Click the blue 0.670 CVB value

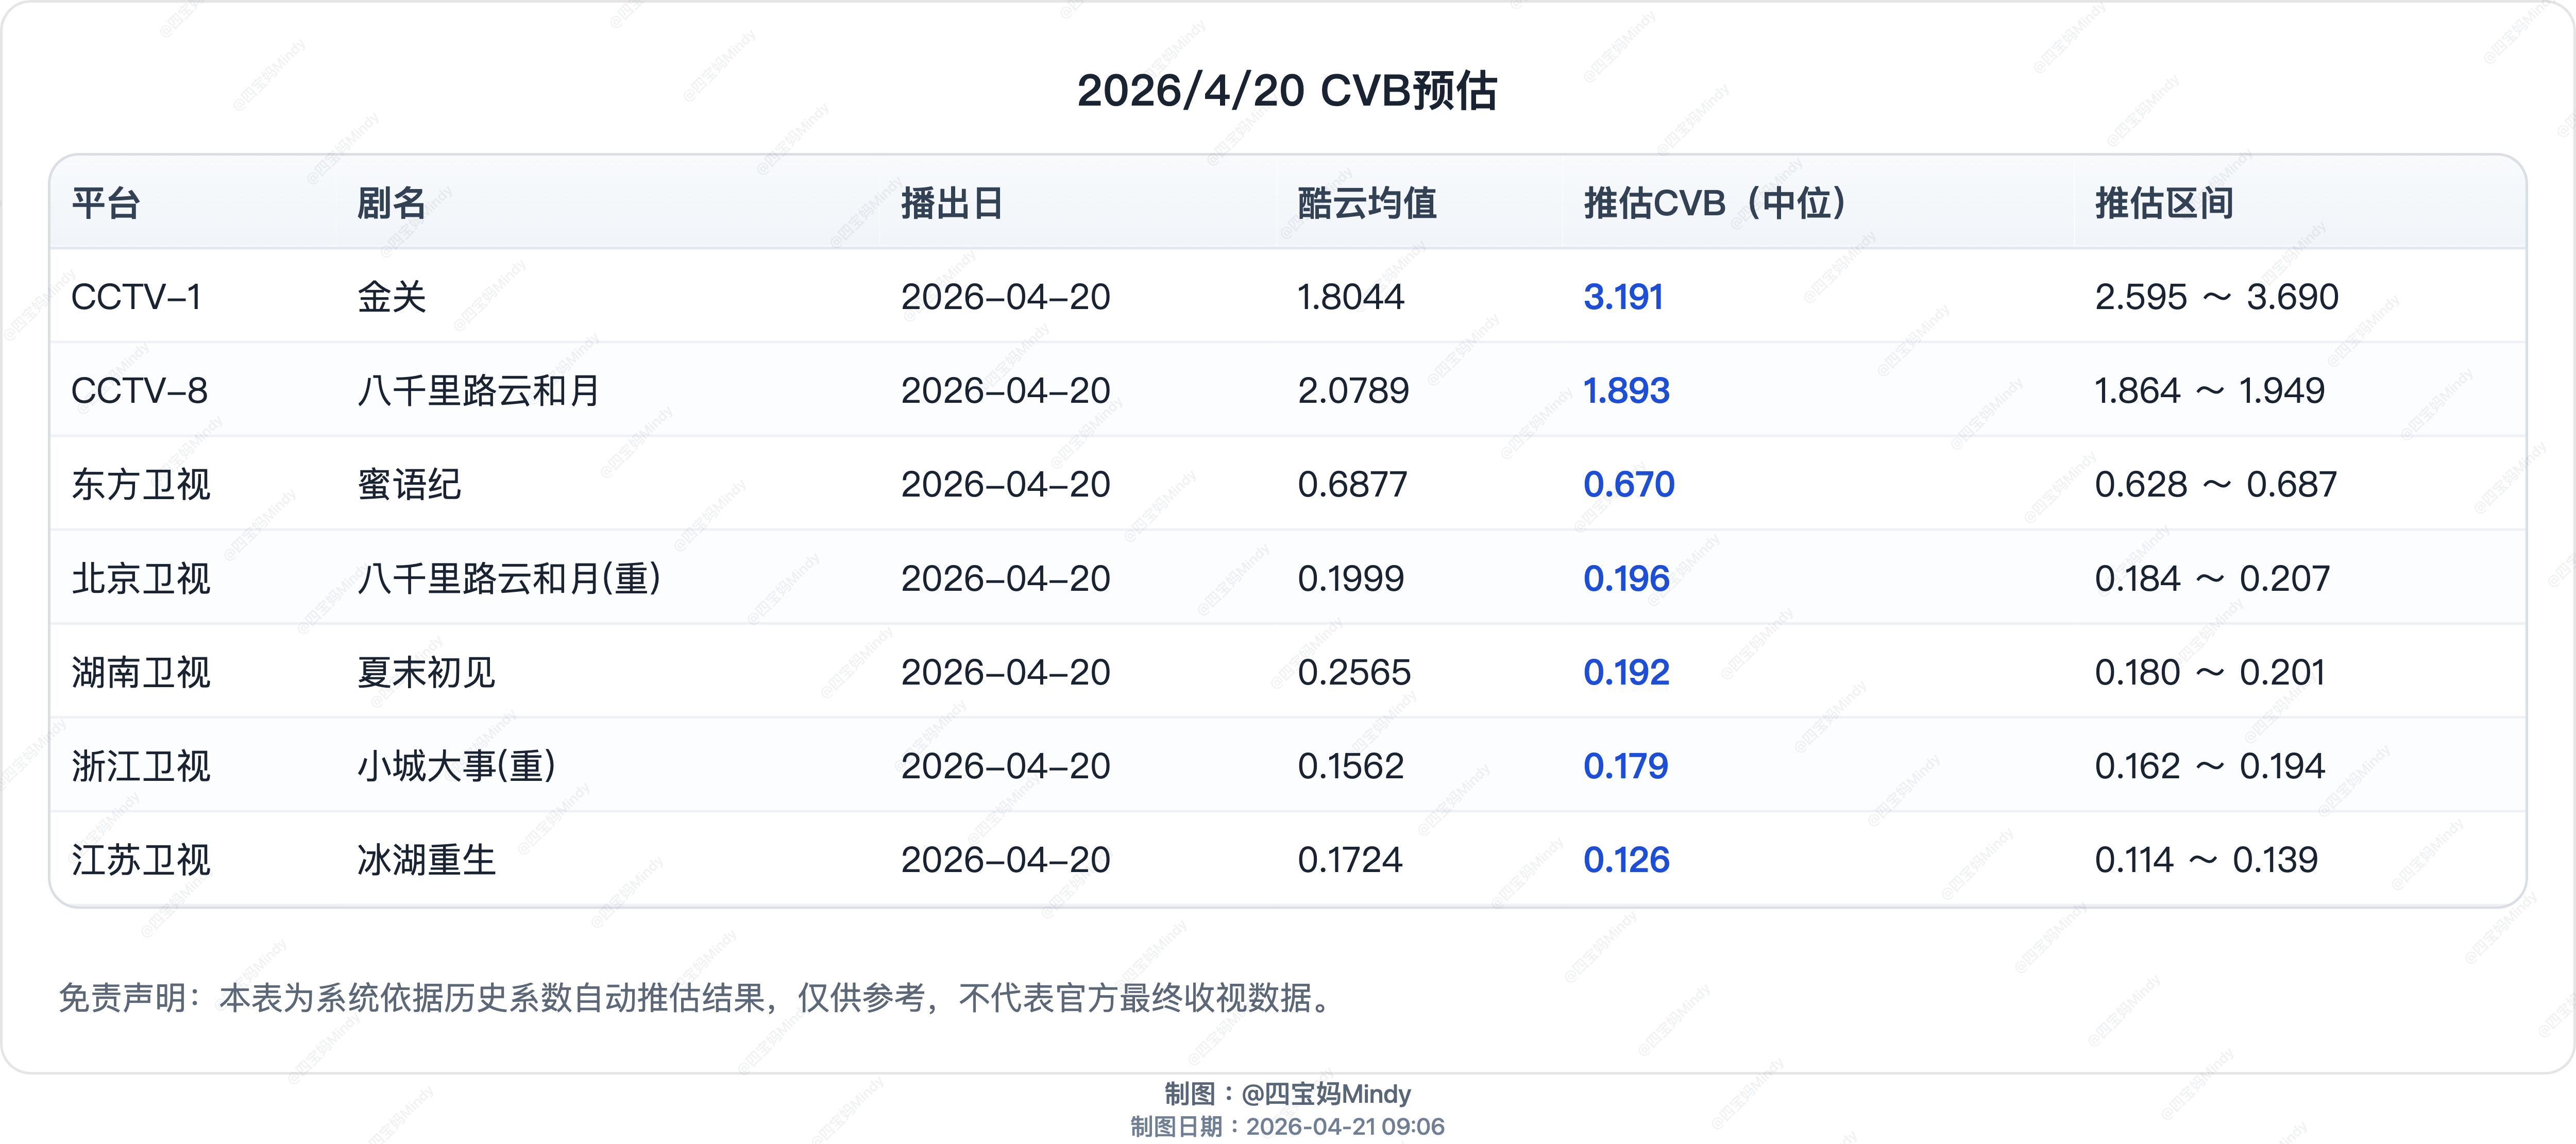click(1628, 485)
